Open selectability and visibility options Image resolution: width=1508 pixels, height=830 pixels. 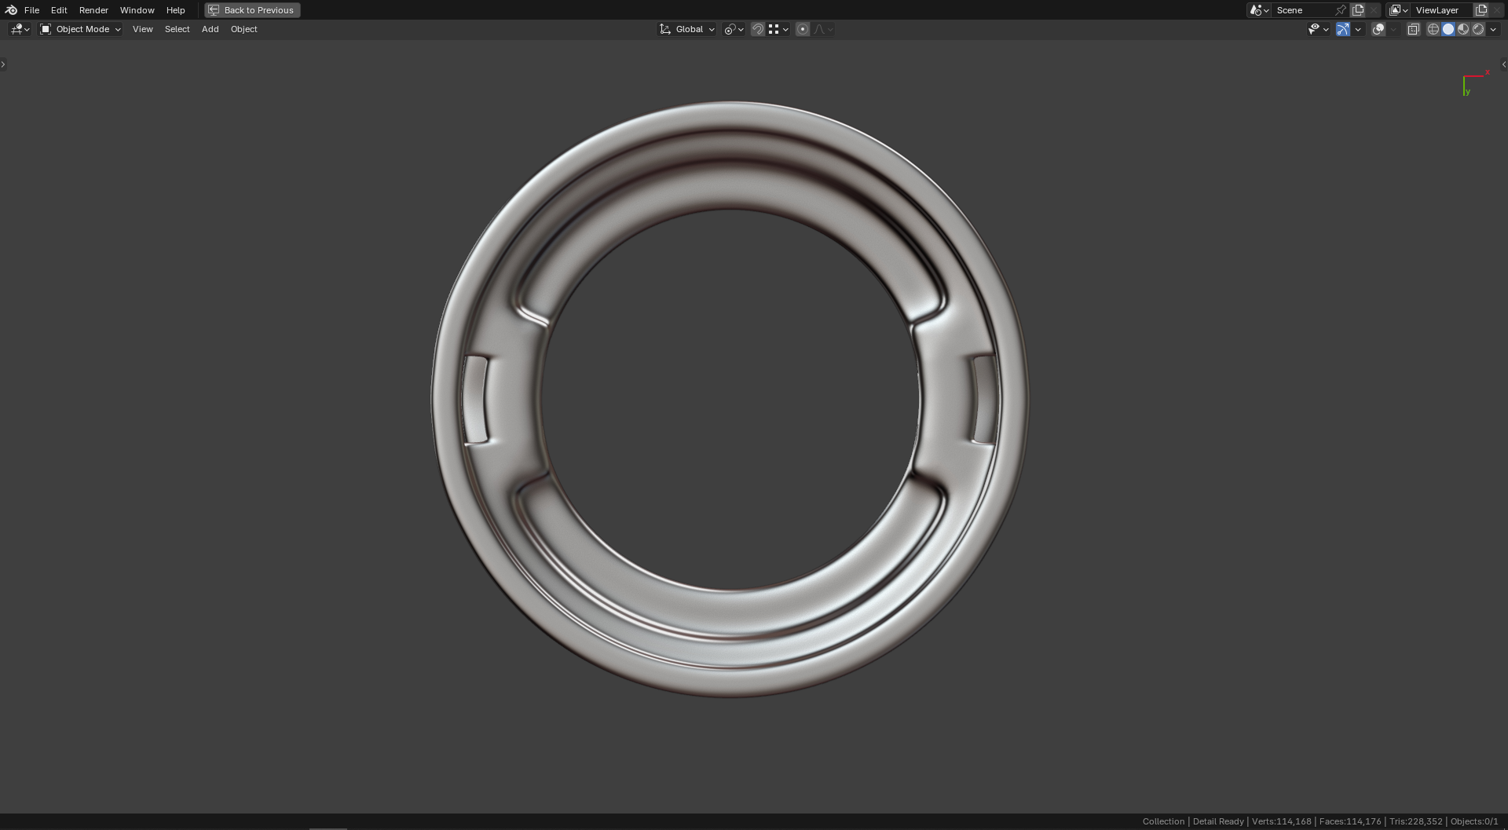1318,29
